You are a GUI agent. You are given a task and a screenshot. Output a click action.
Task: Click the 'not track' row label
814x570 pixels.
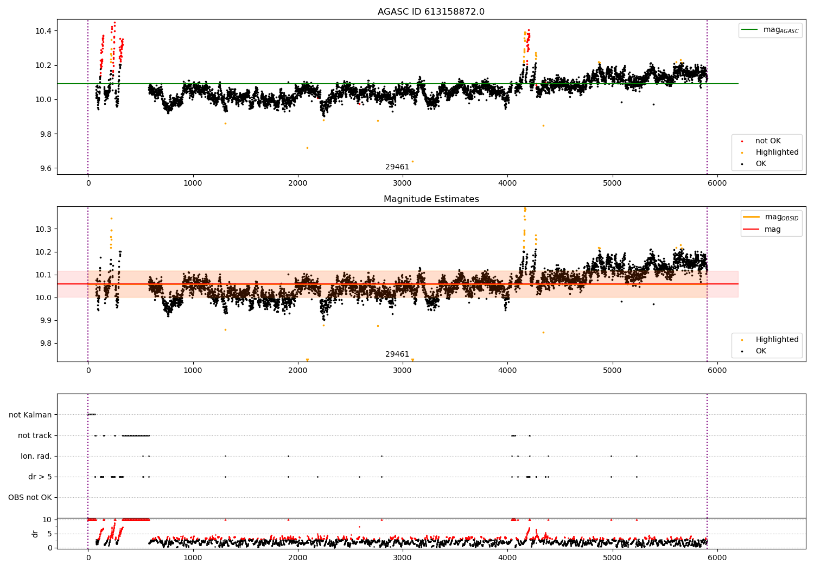(35, 435)
